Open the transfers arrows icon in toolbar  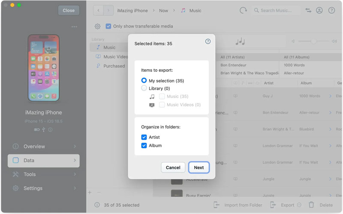tap(308, 10)
